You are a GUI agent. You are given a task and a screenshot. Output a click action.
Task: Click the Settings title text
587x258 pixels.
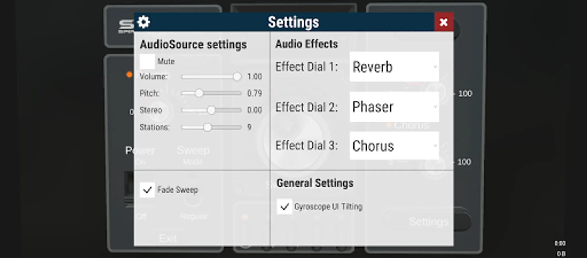tap(293, 22)
